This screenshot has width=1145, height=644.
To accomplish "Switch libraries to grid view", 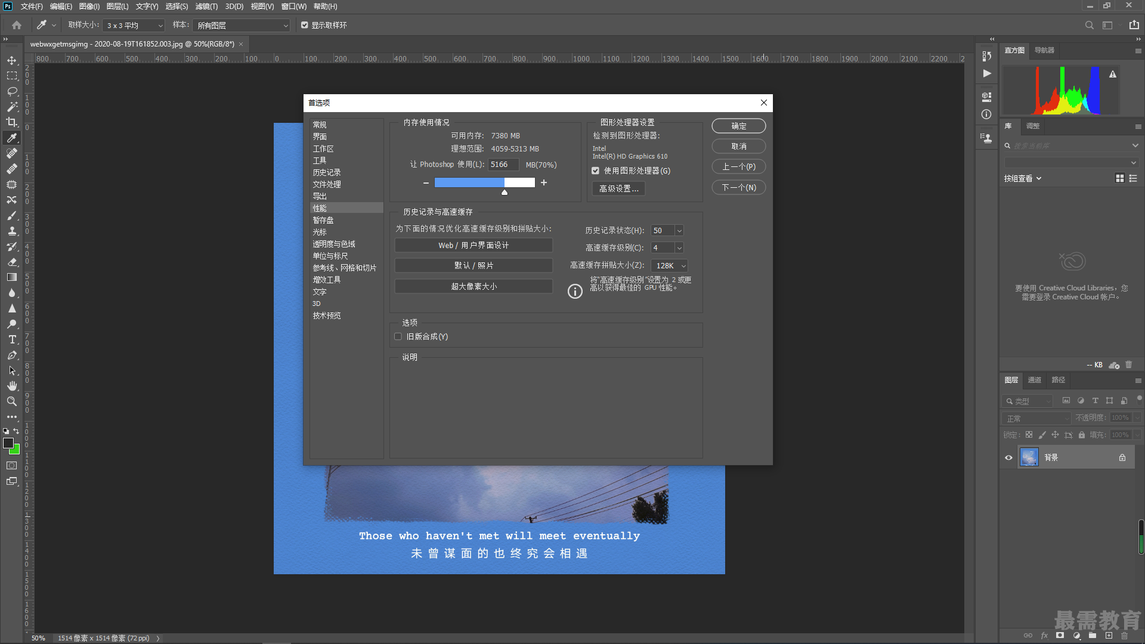I will pos(1119,178).
